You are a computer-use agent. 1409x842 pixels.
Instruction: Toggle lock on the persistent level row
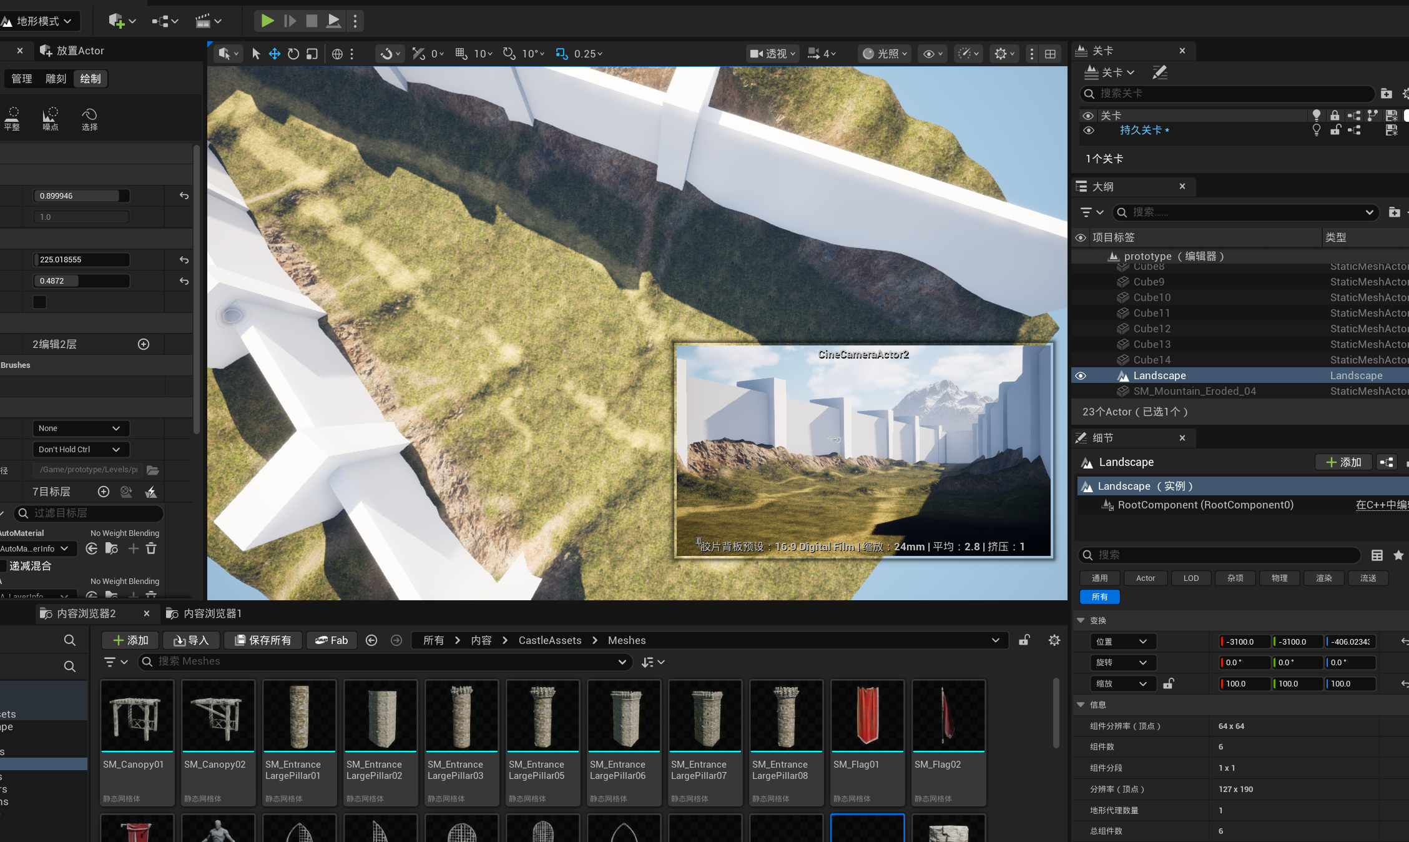(x=1335, y=130)
